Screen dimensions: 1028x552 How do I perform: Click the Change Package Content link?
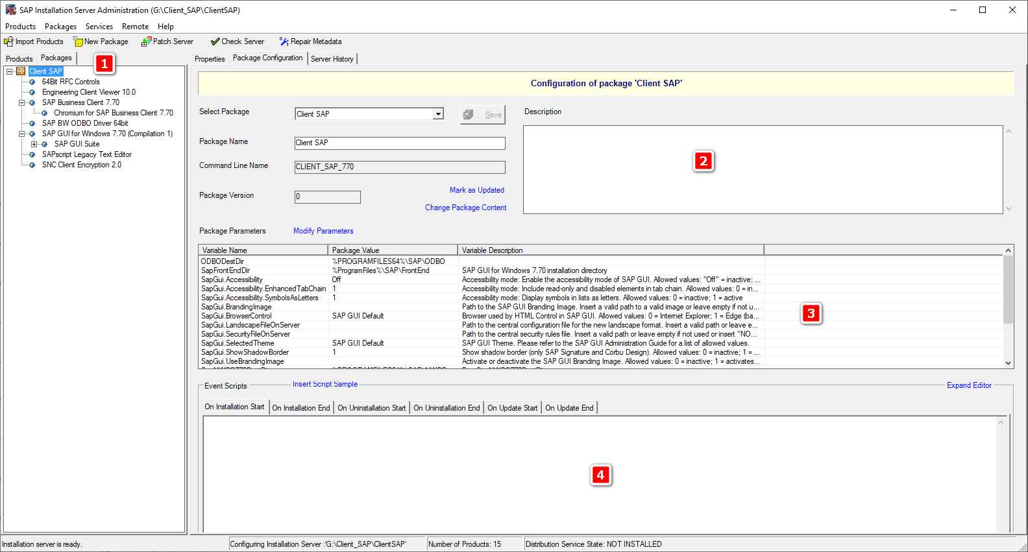[x=465, y=208]
